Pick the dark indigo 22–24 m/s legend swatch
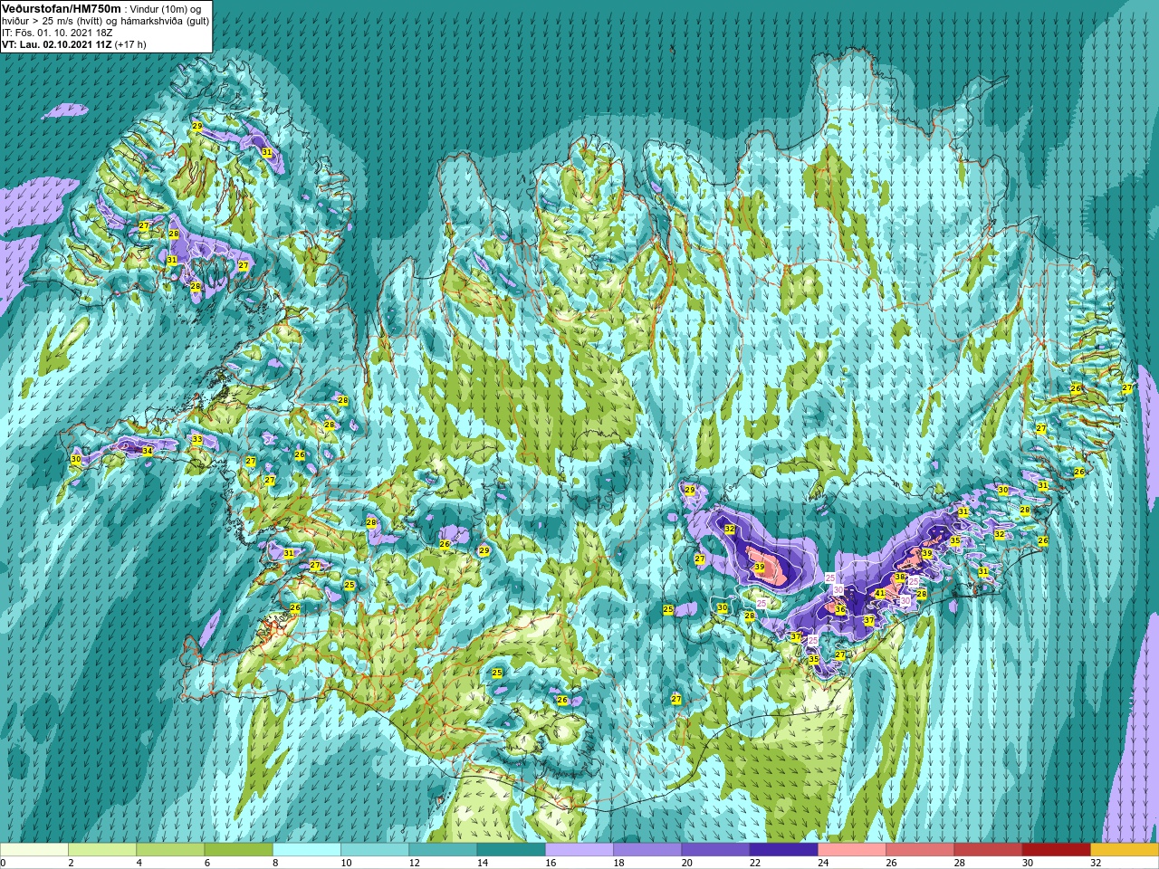The width and height of the screenshot is (1159, 869). pyautogui.click(x=783, y=850)
